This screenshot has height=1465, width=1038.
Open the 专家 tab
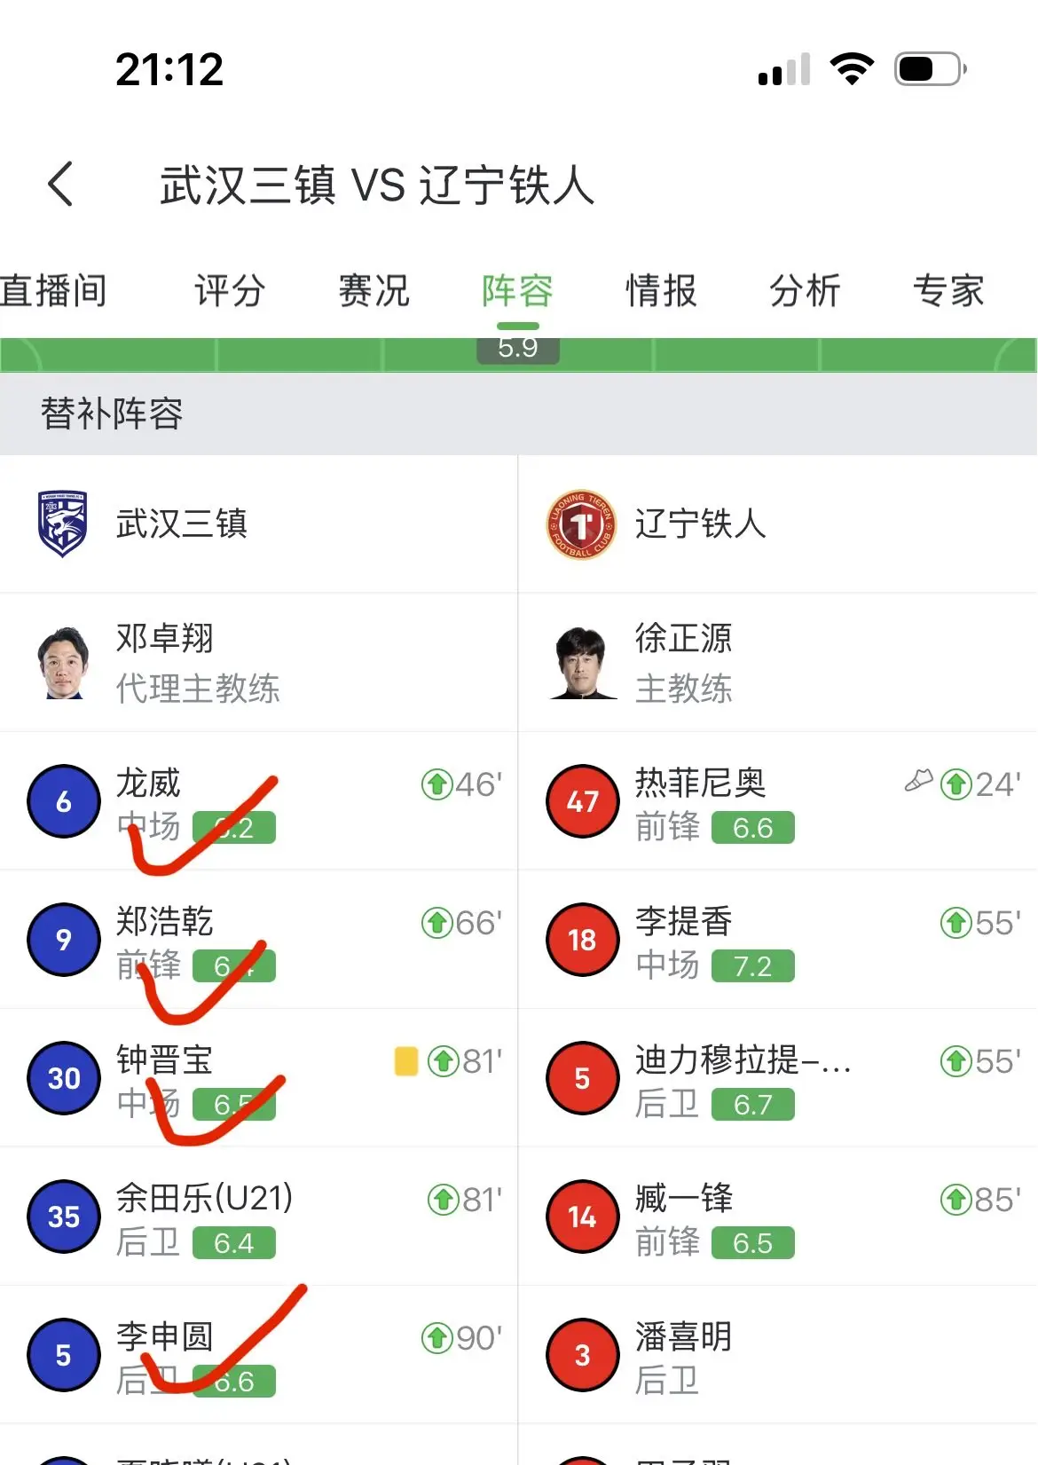coord(948,291)
